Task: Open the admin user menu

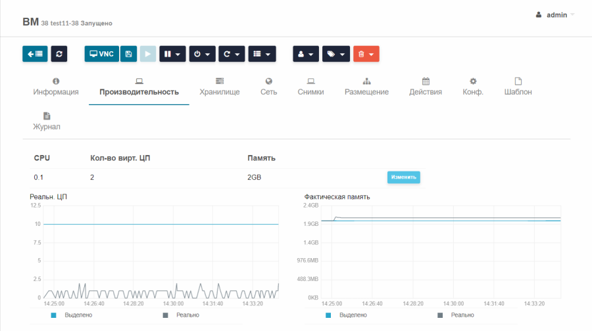Action: 555,15
